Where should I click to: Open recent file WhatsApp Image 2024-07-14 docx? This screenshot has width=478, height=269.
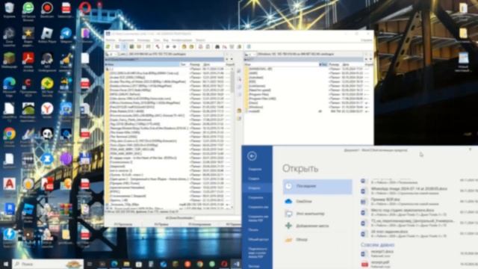click(409, 191)
